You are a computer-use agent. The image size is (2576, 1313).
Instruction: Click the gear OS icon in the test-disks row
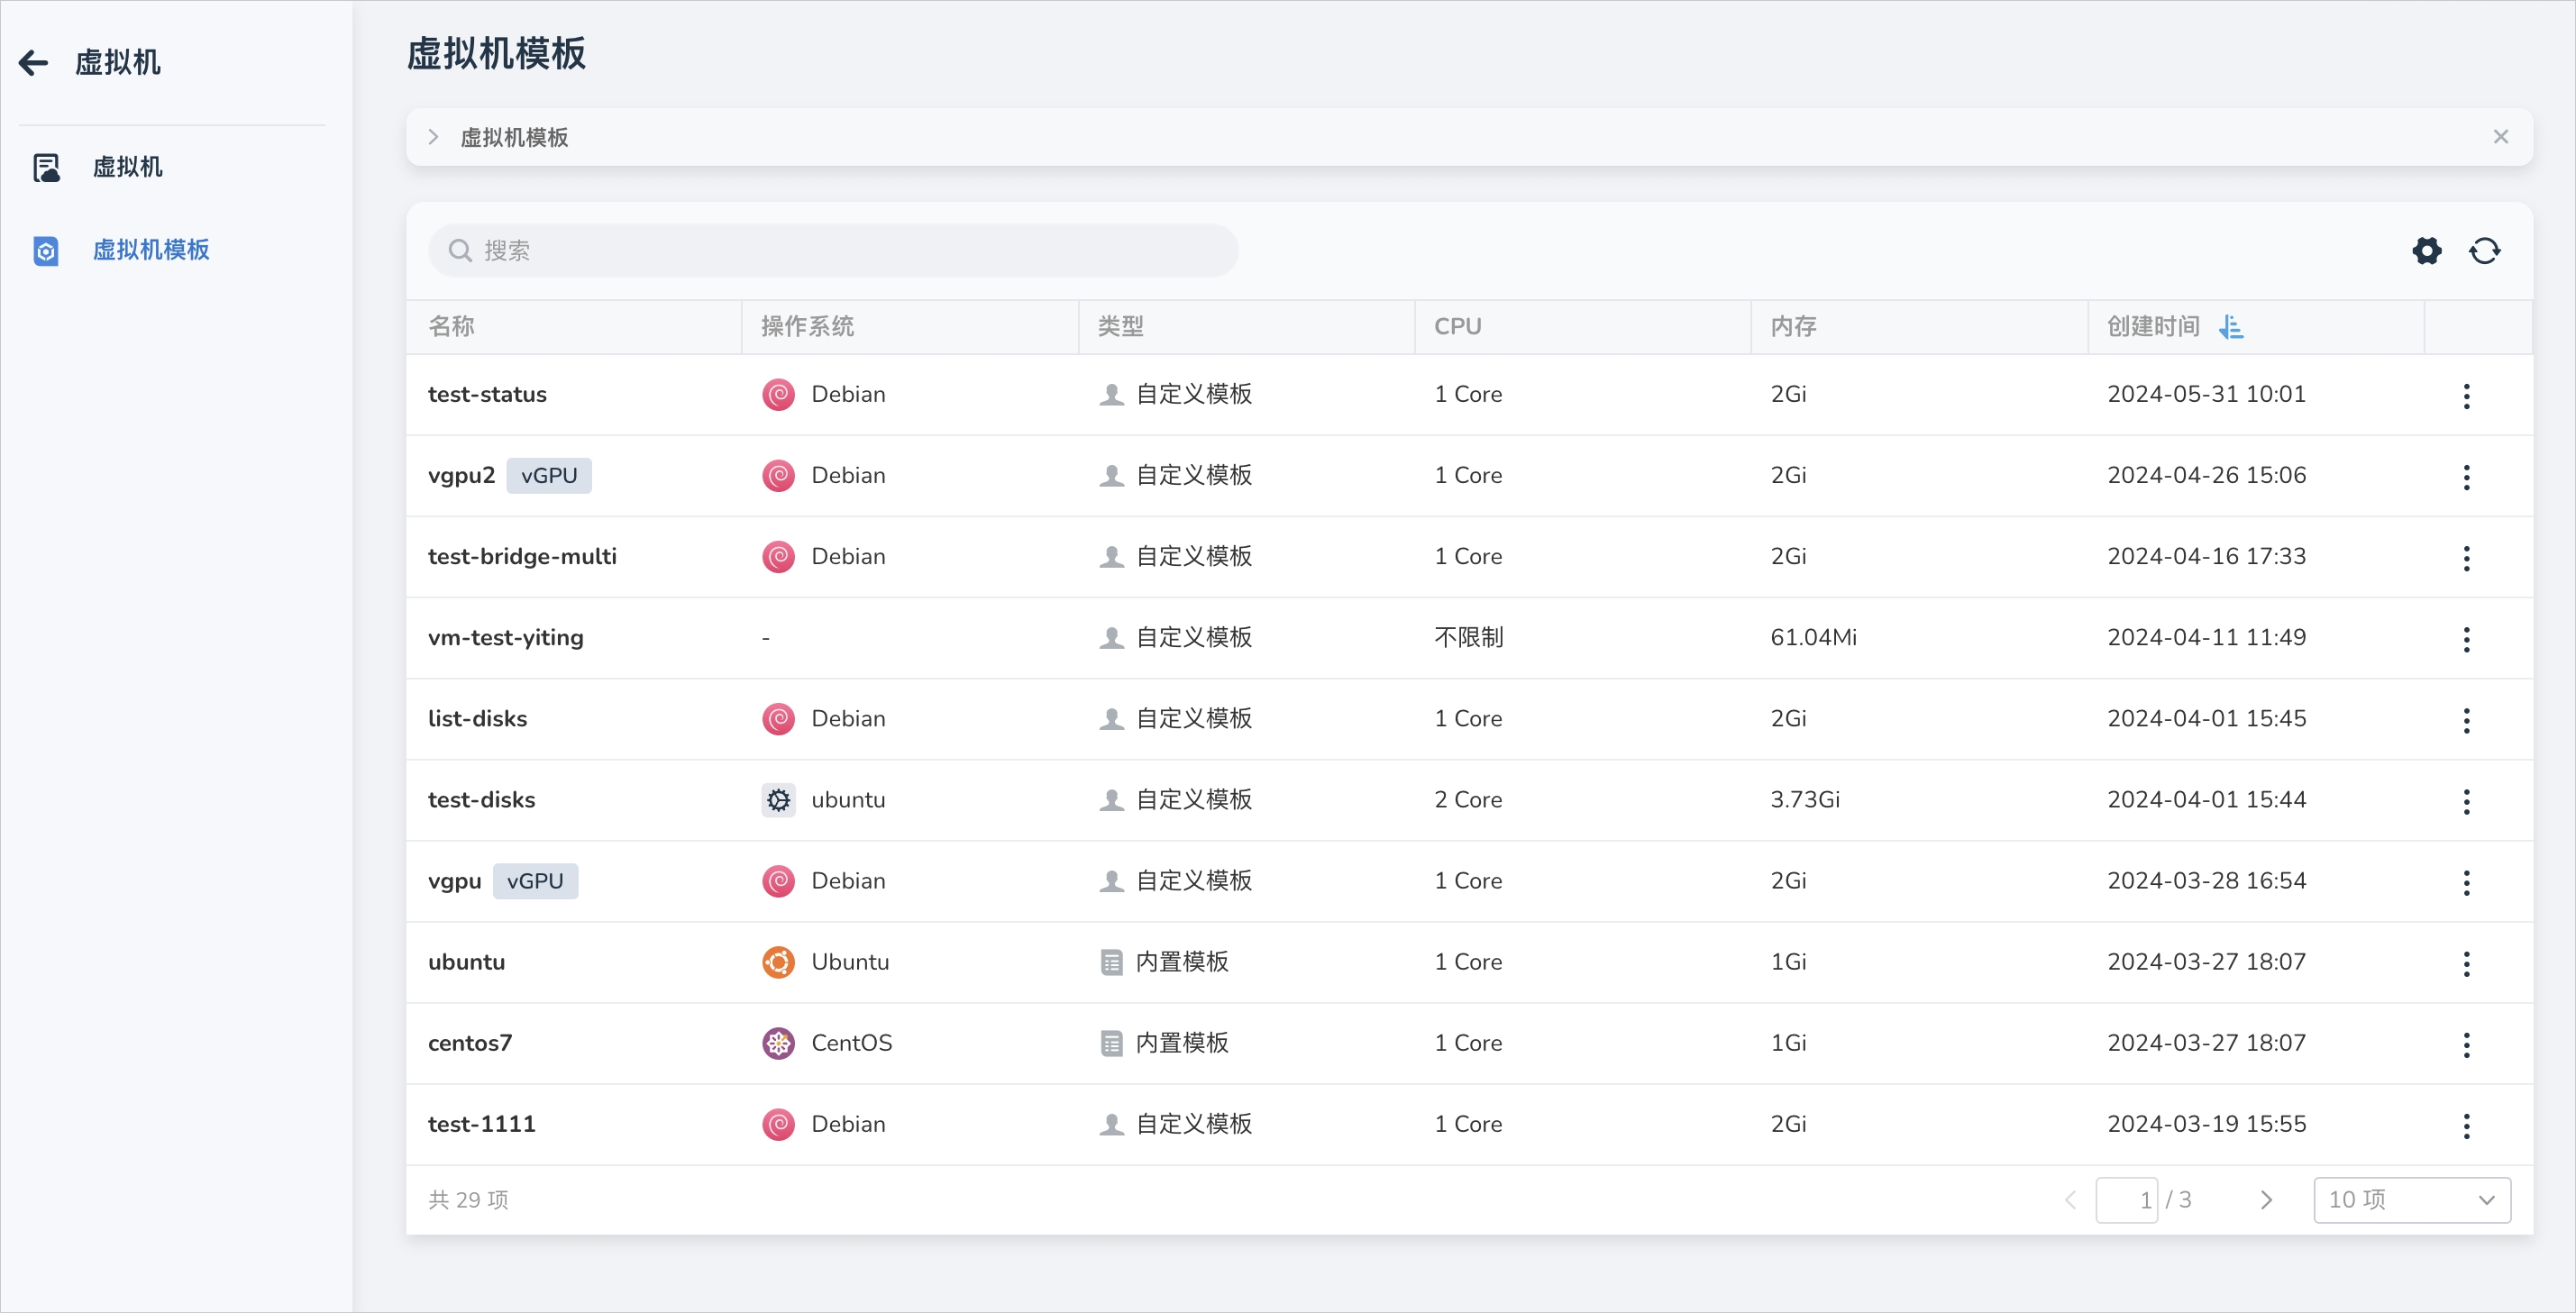pos(778,799)
